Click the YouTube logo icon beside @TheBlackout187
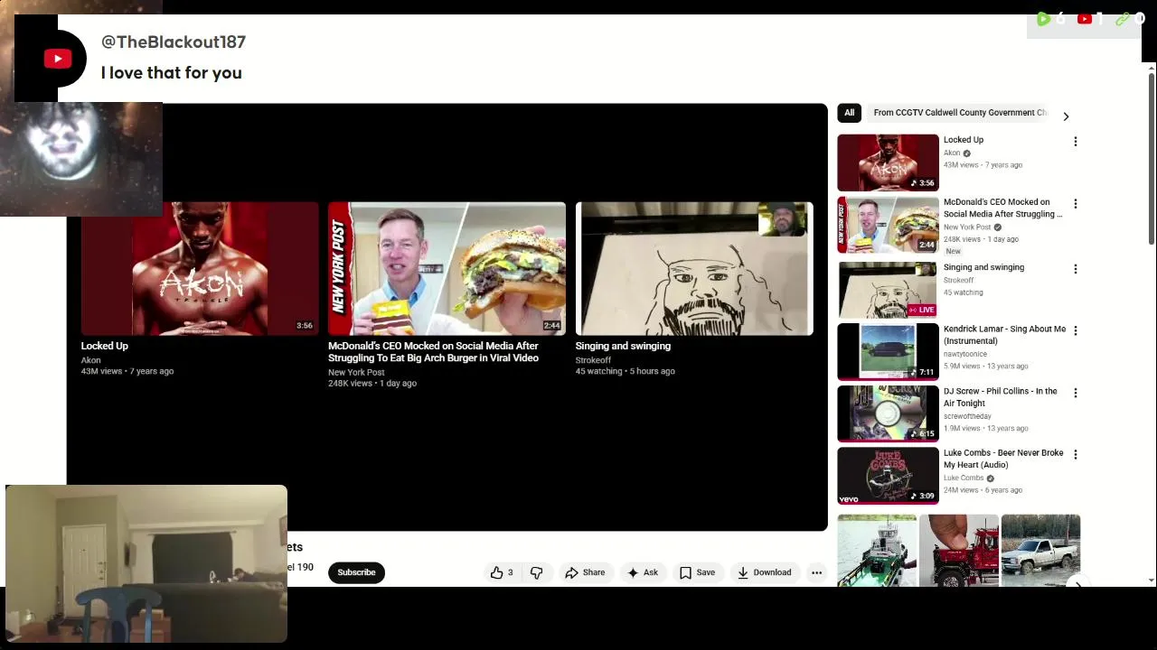The width and height of the screenshot is (1157, 650). pos(58,59)
